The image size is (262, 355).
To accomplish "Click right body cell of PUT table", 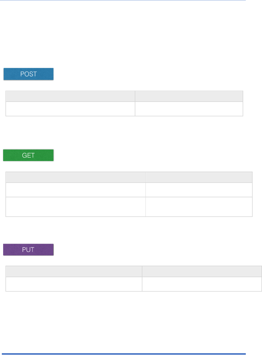I will click(x=202, y=284).
